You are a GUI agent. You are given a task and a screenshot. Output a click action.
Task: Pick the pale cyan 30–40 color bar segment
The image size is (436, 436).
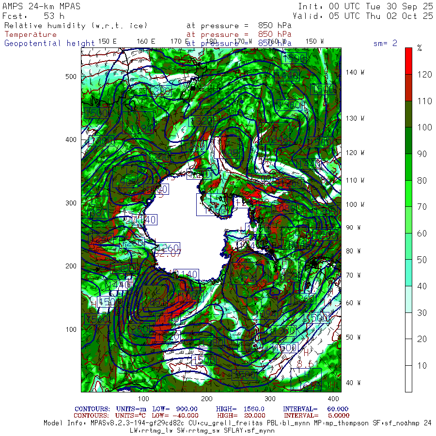click(x=408, y=299)
